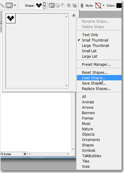
Task: Load the Arrows shapes set
Action: (88, 107)
